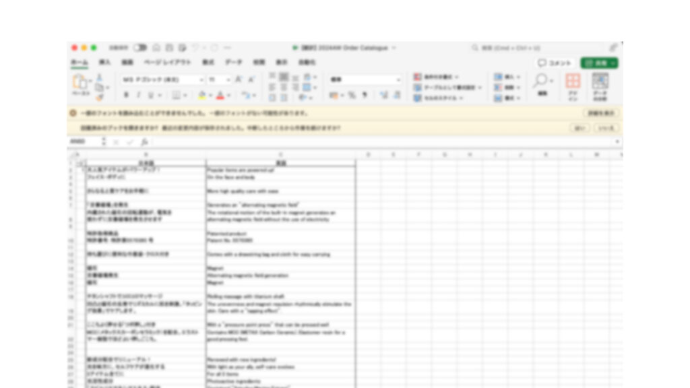Toggle Italic formatting
The width and height of the screenshot is (690, 388).
138,95
